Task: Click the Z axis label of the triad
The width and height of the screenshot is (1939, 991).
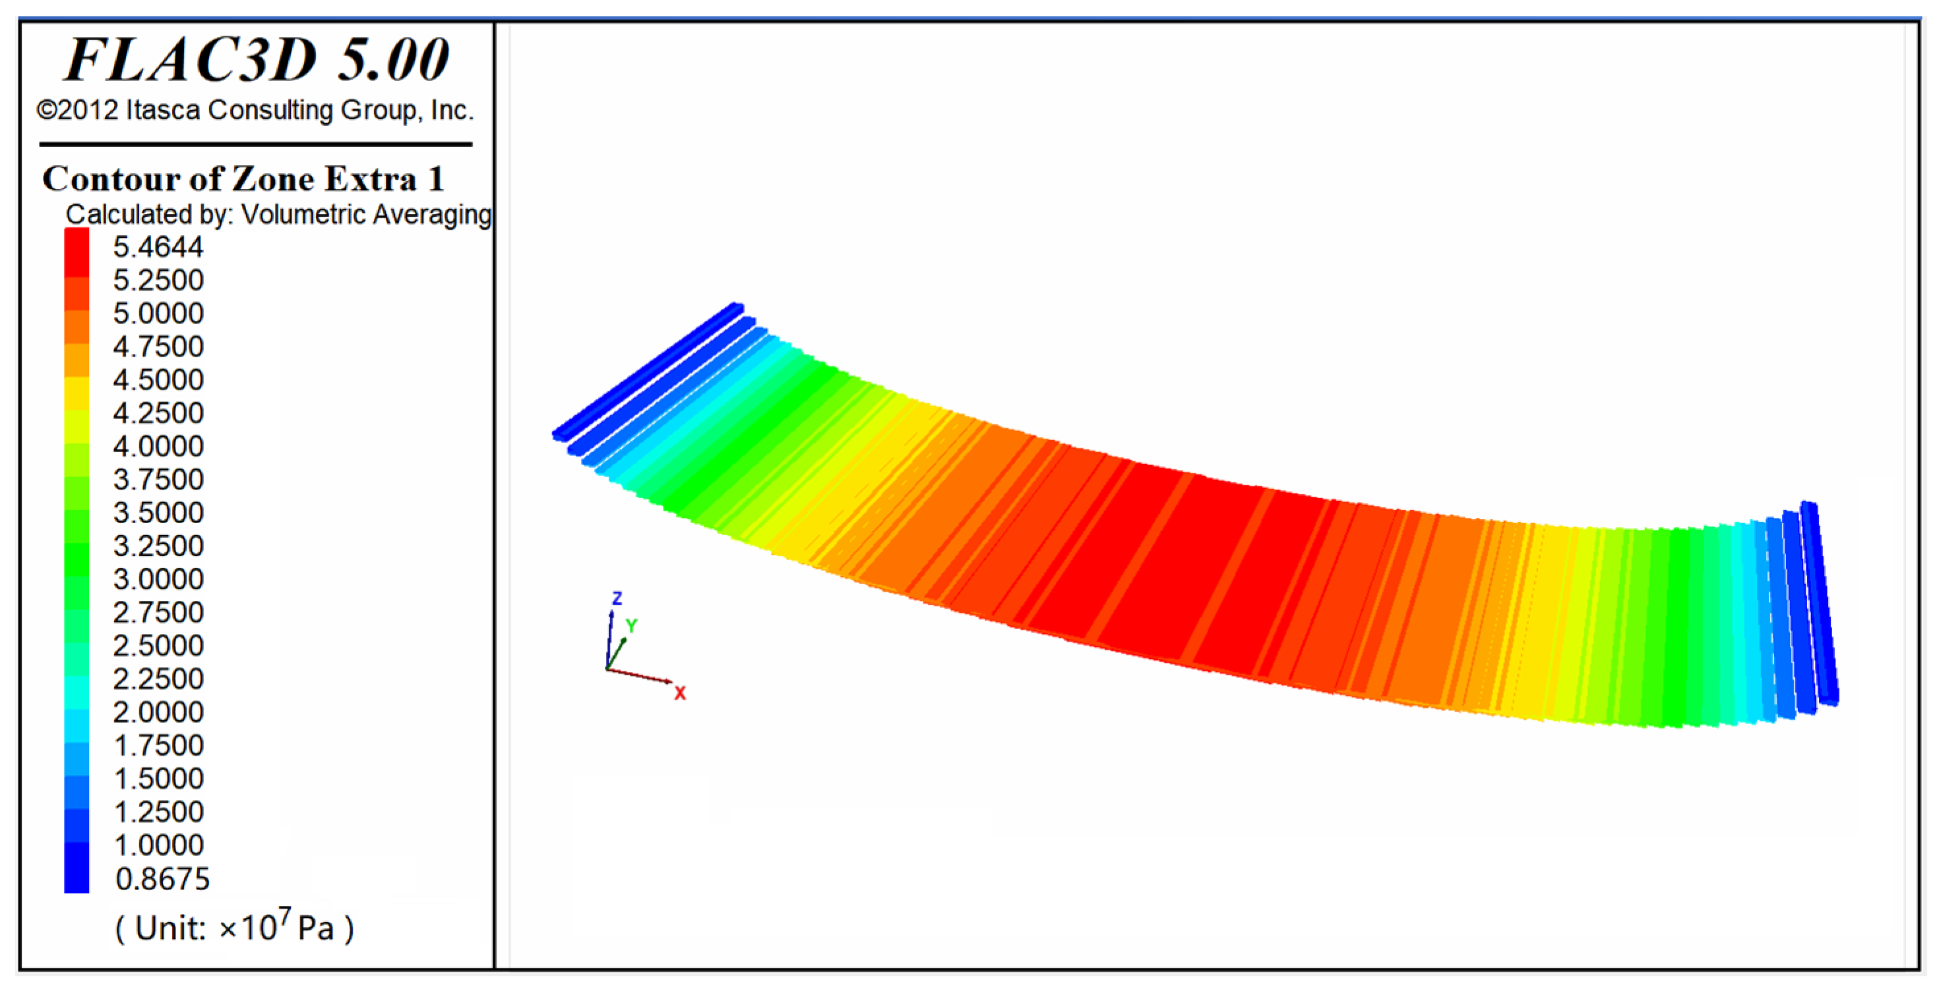Action: click(x=617, y=598)
